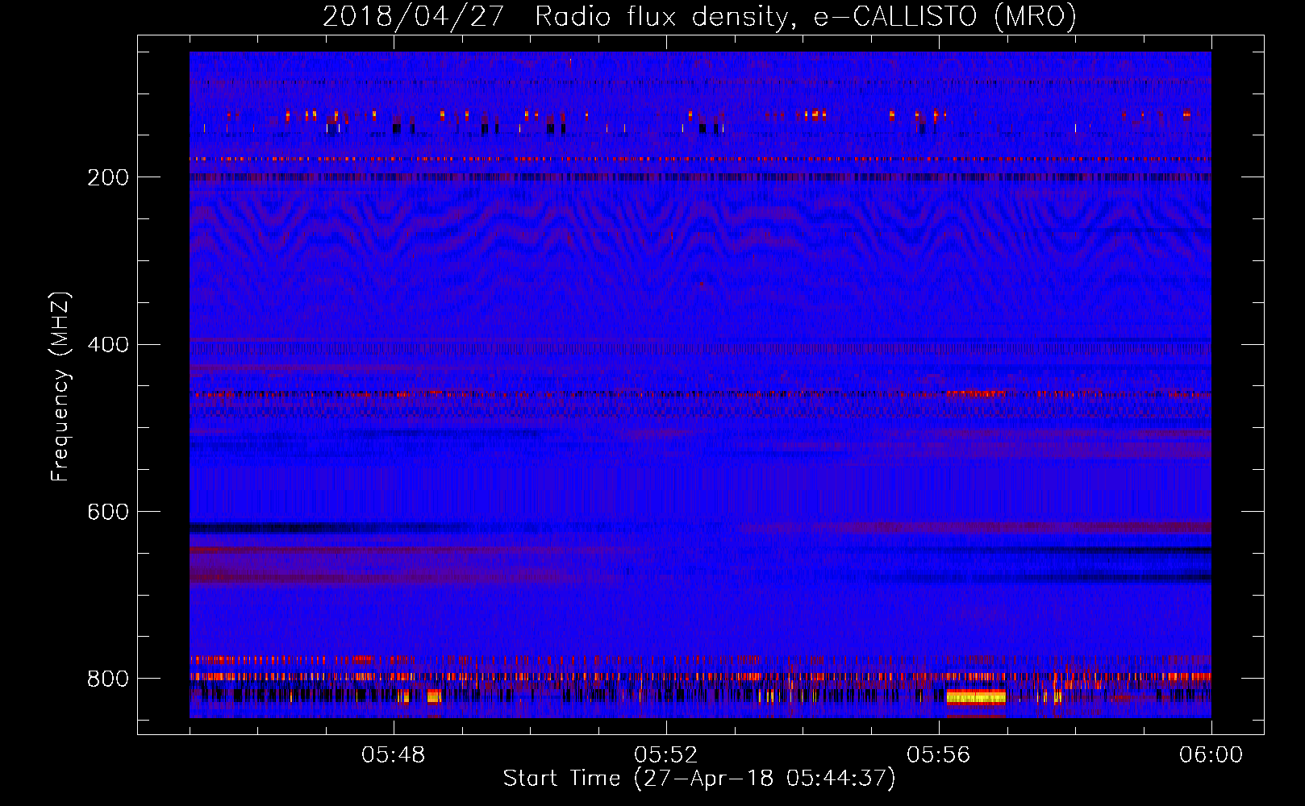Click the plot title "Radio flux density, e-CALLISTO (MRO)"

click(x=806, y=16)
